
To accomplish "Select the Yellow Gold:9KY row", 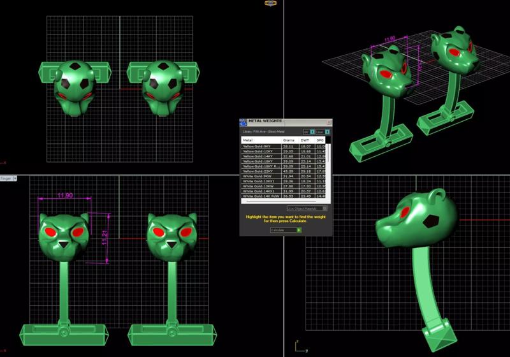I will click(x=283, y=147).
